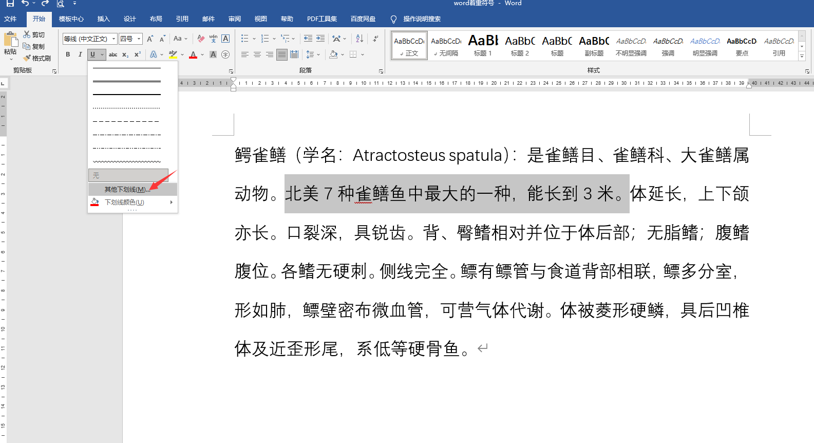The width and height of the screenshot is (814, 443).
Task: Toggle Bold formatting
Action: click(68, 54)
